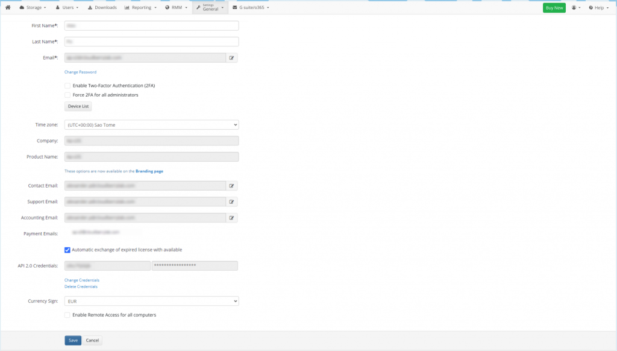Open the user account icon menu
The height and width of the screenshot is (351, 617).
click(576, 8)
